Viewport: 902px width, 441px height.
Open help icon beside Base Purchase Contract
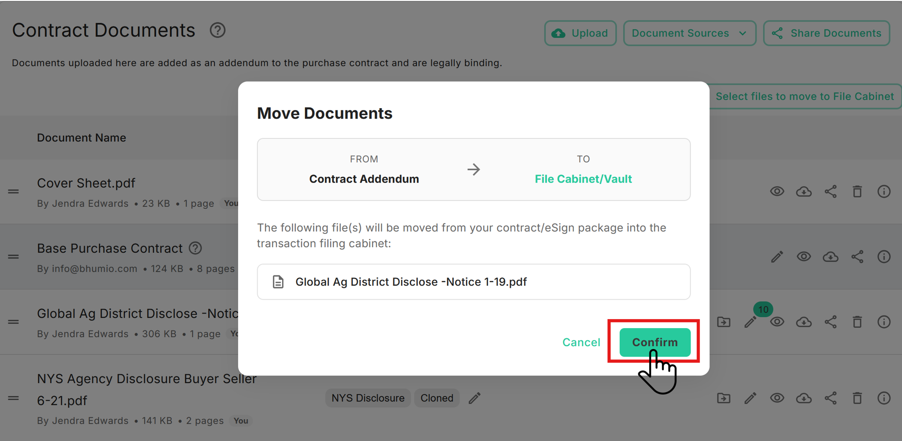(x=195, y=248)
